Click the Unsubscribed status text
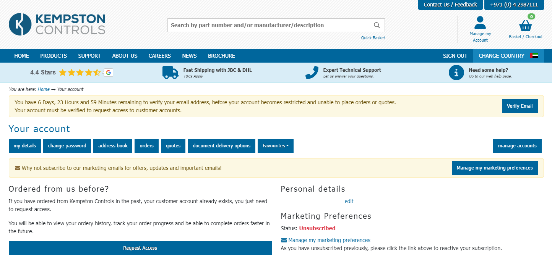The height and width of the screenshot is (268, 552). (317, 228)
